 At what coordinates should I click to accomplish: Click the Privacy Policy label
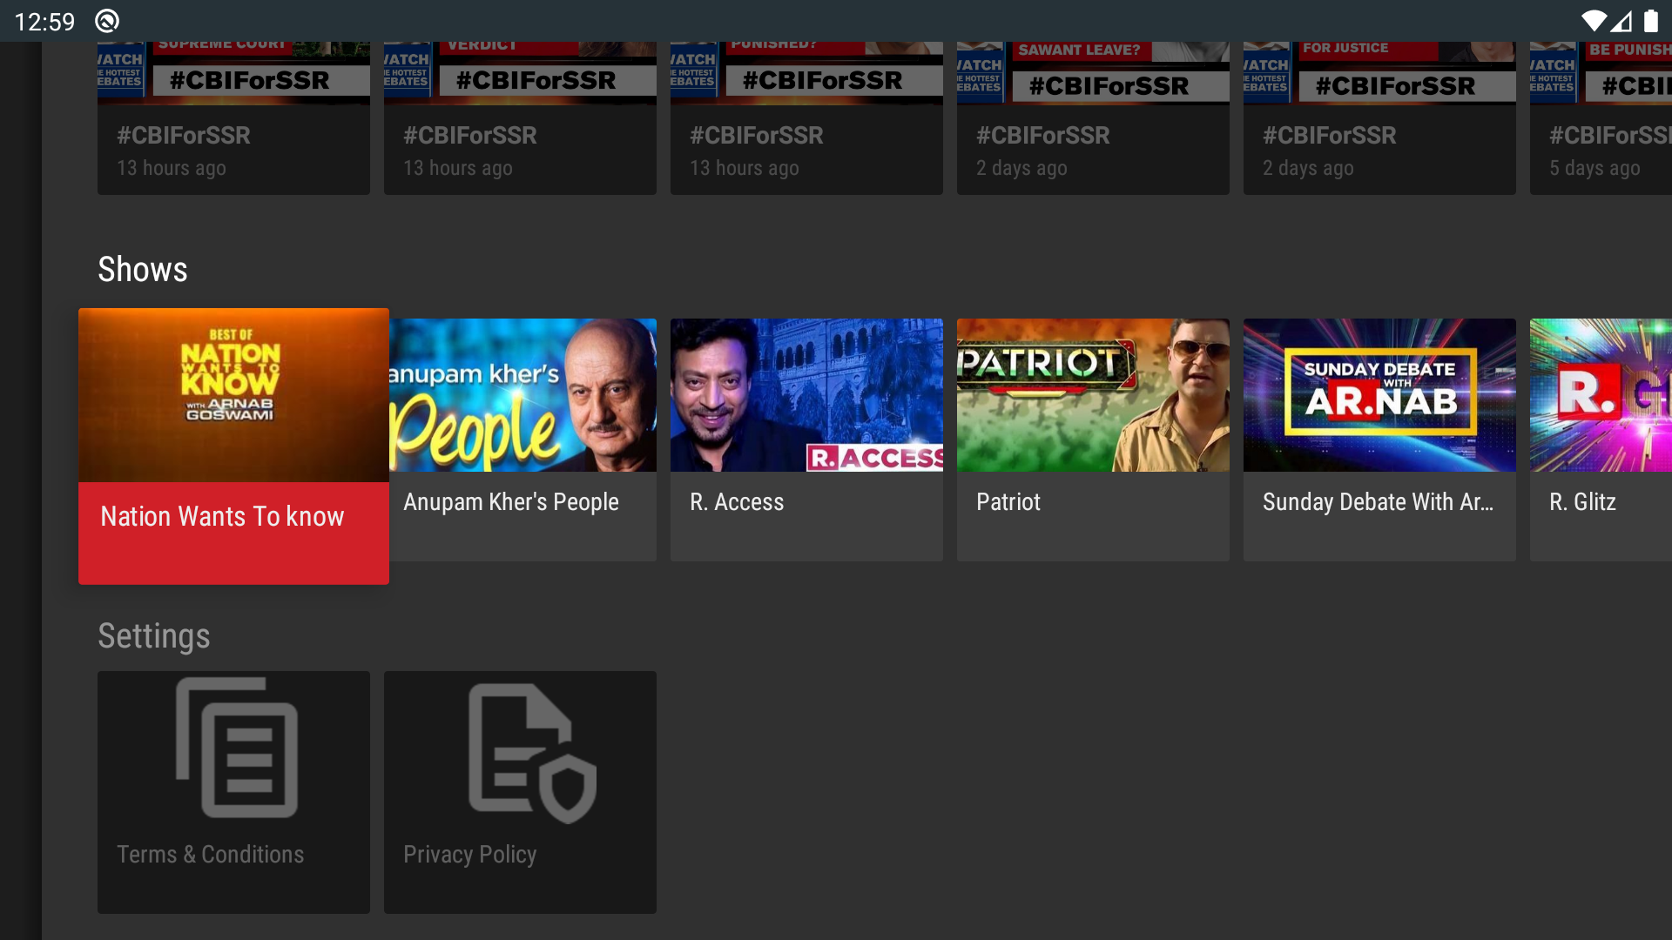tap(470, 854)
